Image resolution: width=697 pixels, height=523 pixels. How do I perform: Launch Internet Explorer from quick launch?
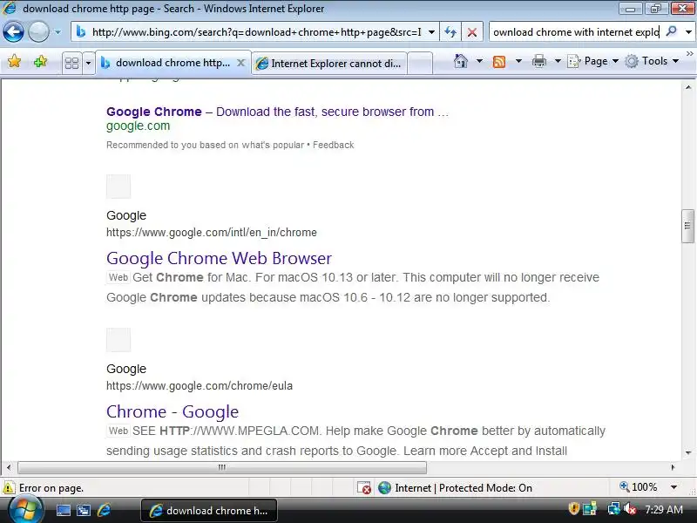pyautogui.click(x=104, y=511)
